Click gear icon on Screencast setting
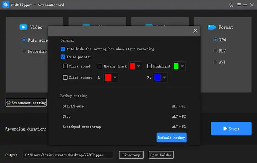The width and height of the screenshot is (257, 163). [x=8, y=103]
